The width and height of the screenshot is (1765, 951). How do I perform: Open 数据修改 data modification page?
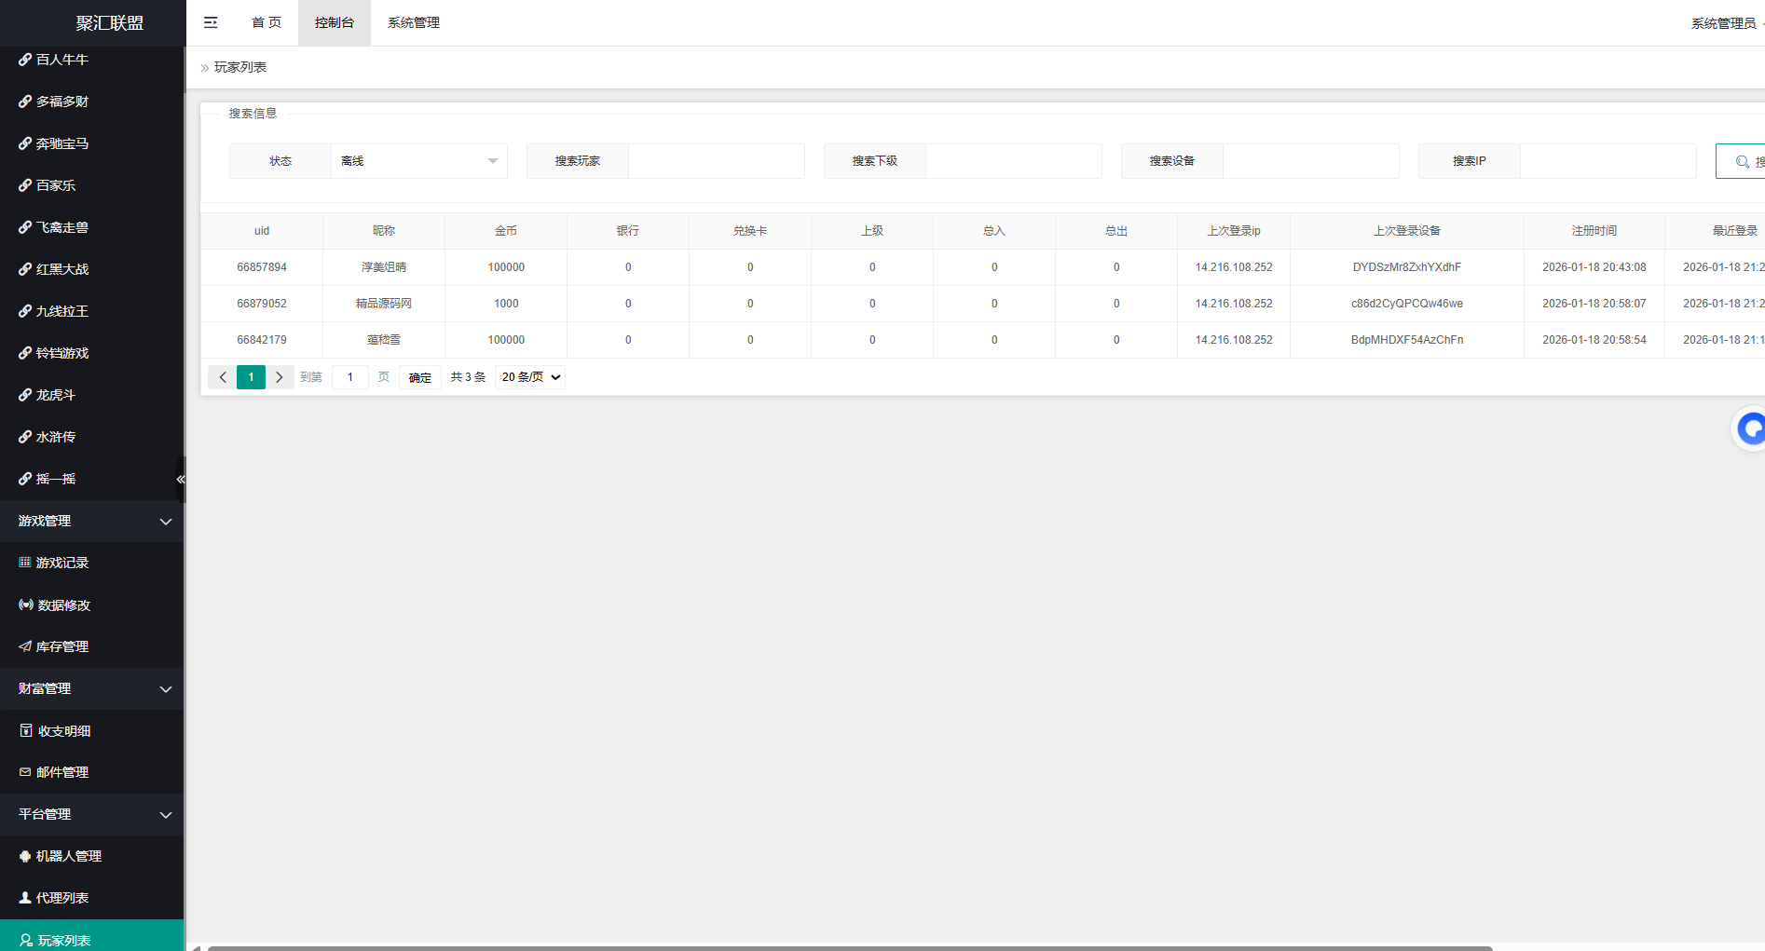tap(63, 605)
